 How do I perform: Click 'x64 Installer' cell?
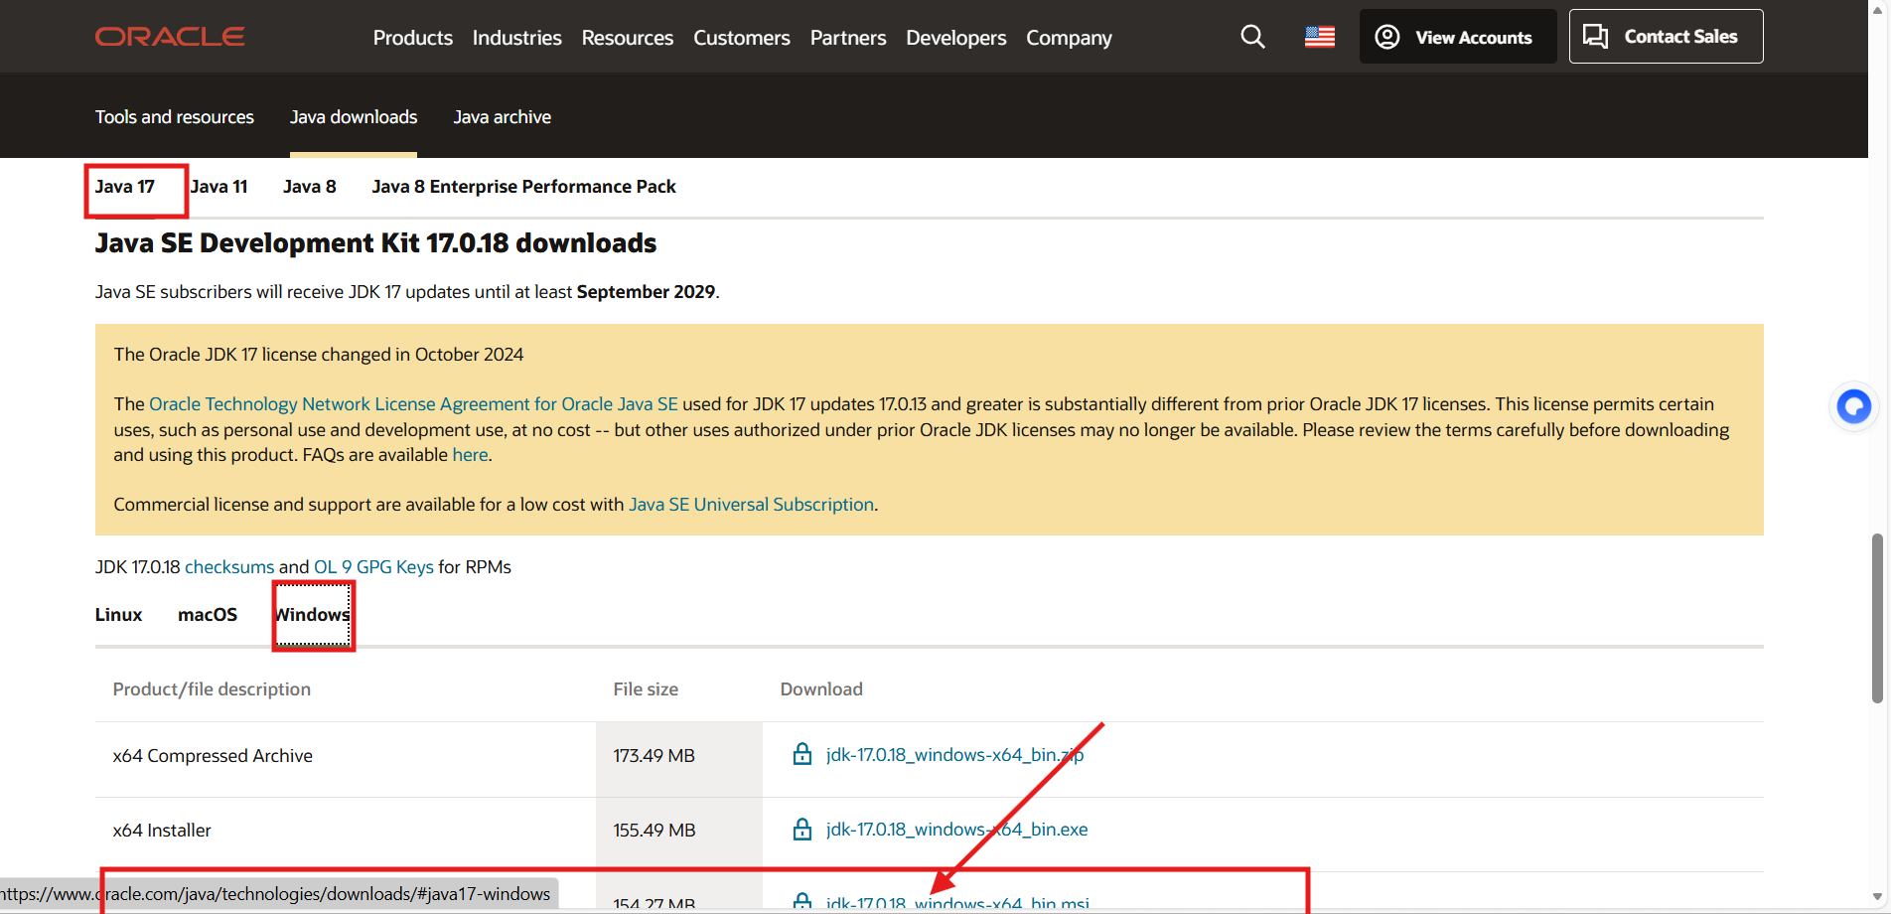(x=162, y=831)
